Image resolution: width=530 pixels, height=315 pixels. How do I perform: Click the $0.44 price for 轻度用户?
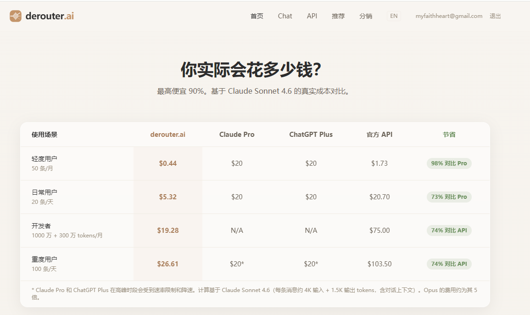tap(167, 163)
